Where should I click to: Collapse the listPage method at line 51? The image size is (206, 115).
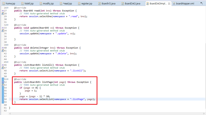pyautogui.click(x=8, y=79)
